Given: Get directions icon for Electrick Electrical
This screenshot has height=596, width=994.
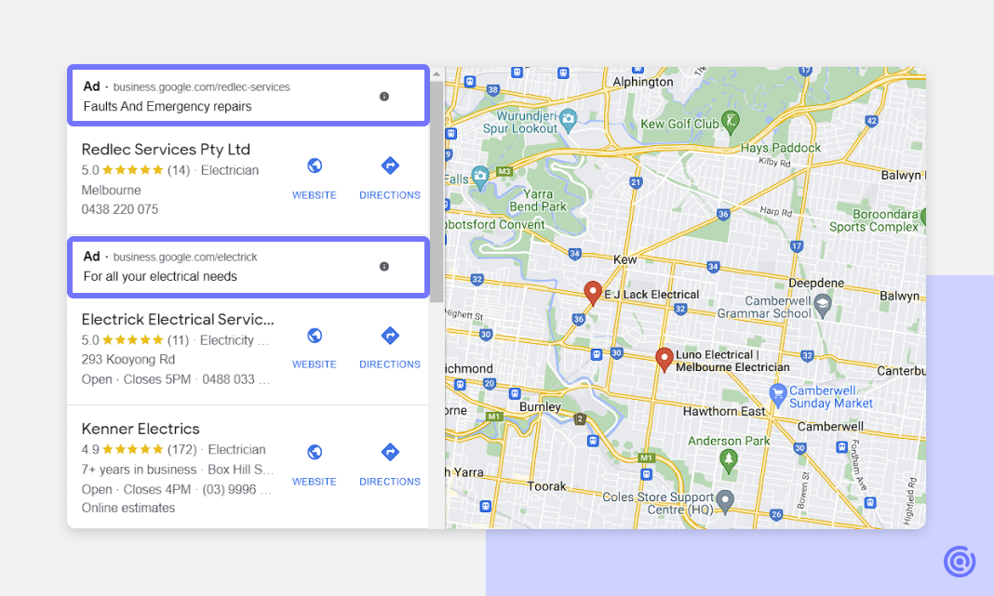Looking at the screenshot, I should pos(390,336).
